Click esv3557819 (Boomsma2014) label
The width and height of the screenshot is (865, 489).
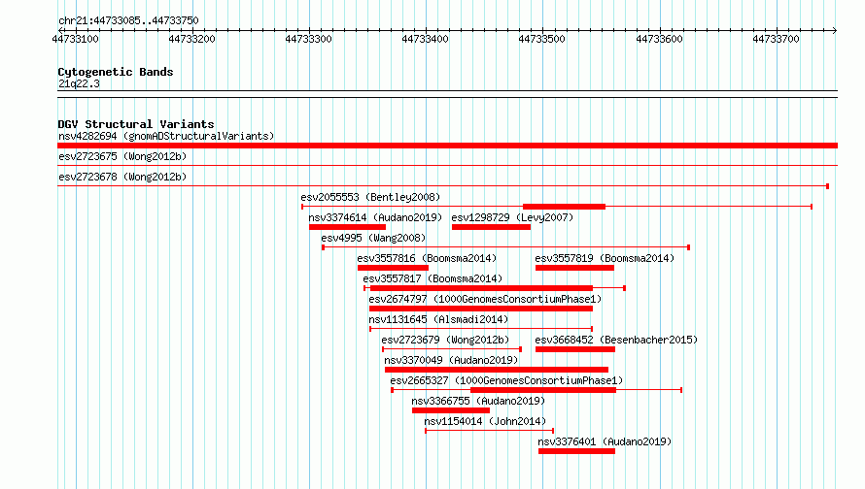pyautogui.click(x=605, y=258)
